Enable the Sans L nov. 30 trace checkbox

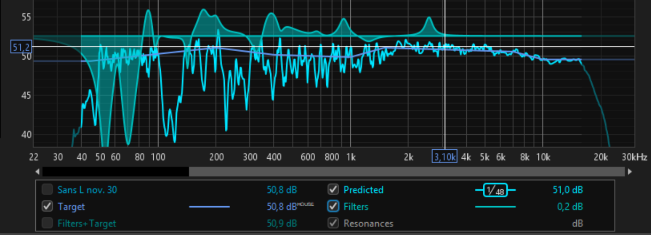(x=48, y=189)
